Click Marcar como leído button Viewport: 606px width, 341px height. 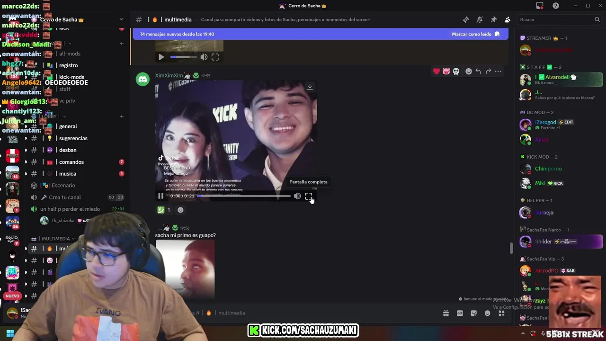point(475,34)
